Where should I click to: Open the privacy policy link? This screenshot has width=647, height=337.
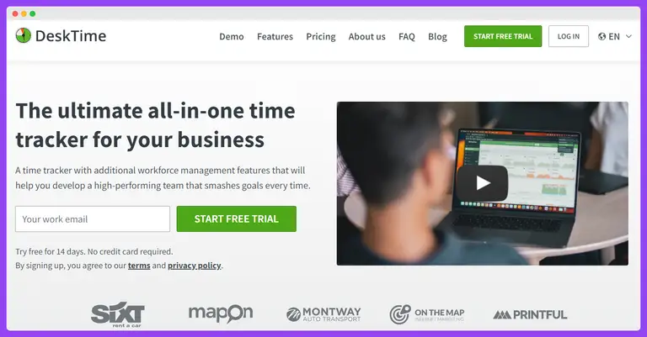[x=195, y=266]
